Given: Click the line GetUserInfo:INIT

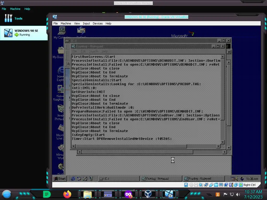Looking at the screenshot, I should 88,92.
